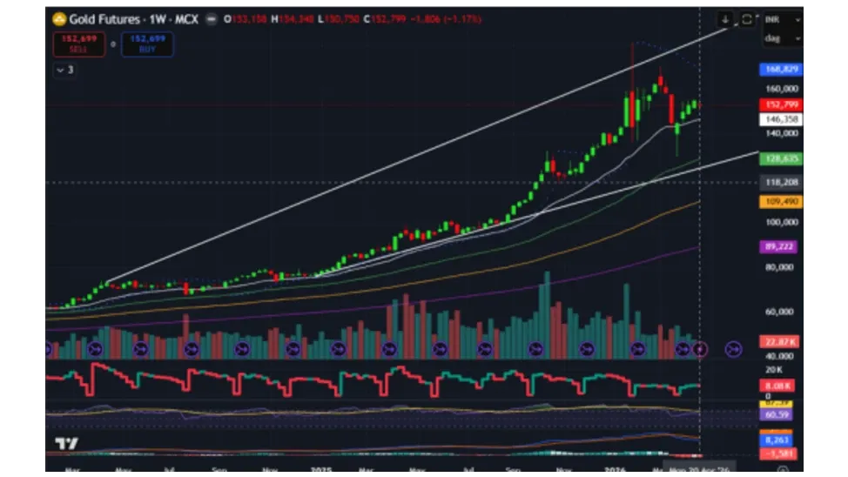The width and height of the screenshot is (848, 477).
Task: Click the blue BUY 152,699 button
Action: coord(148,44)
